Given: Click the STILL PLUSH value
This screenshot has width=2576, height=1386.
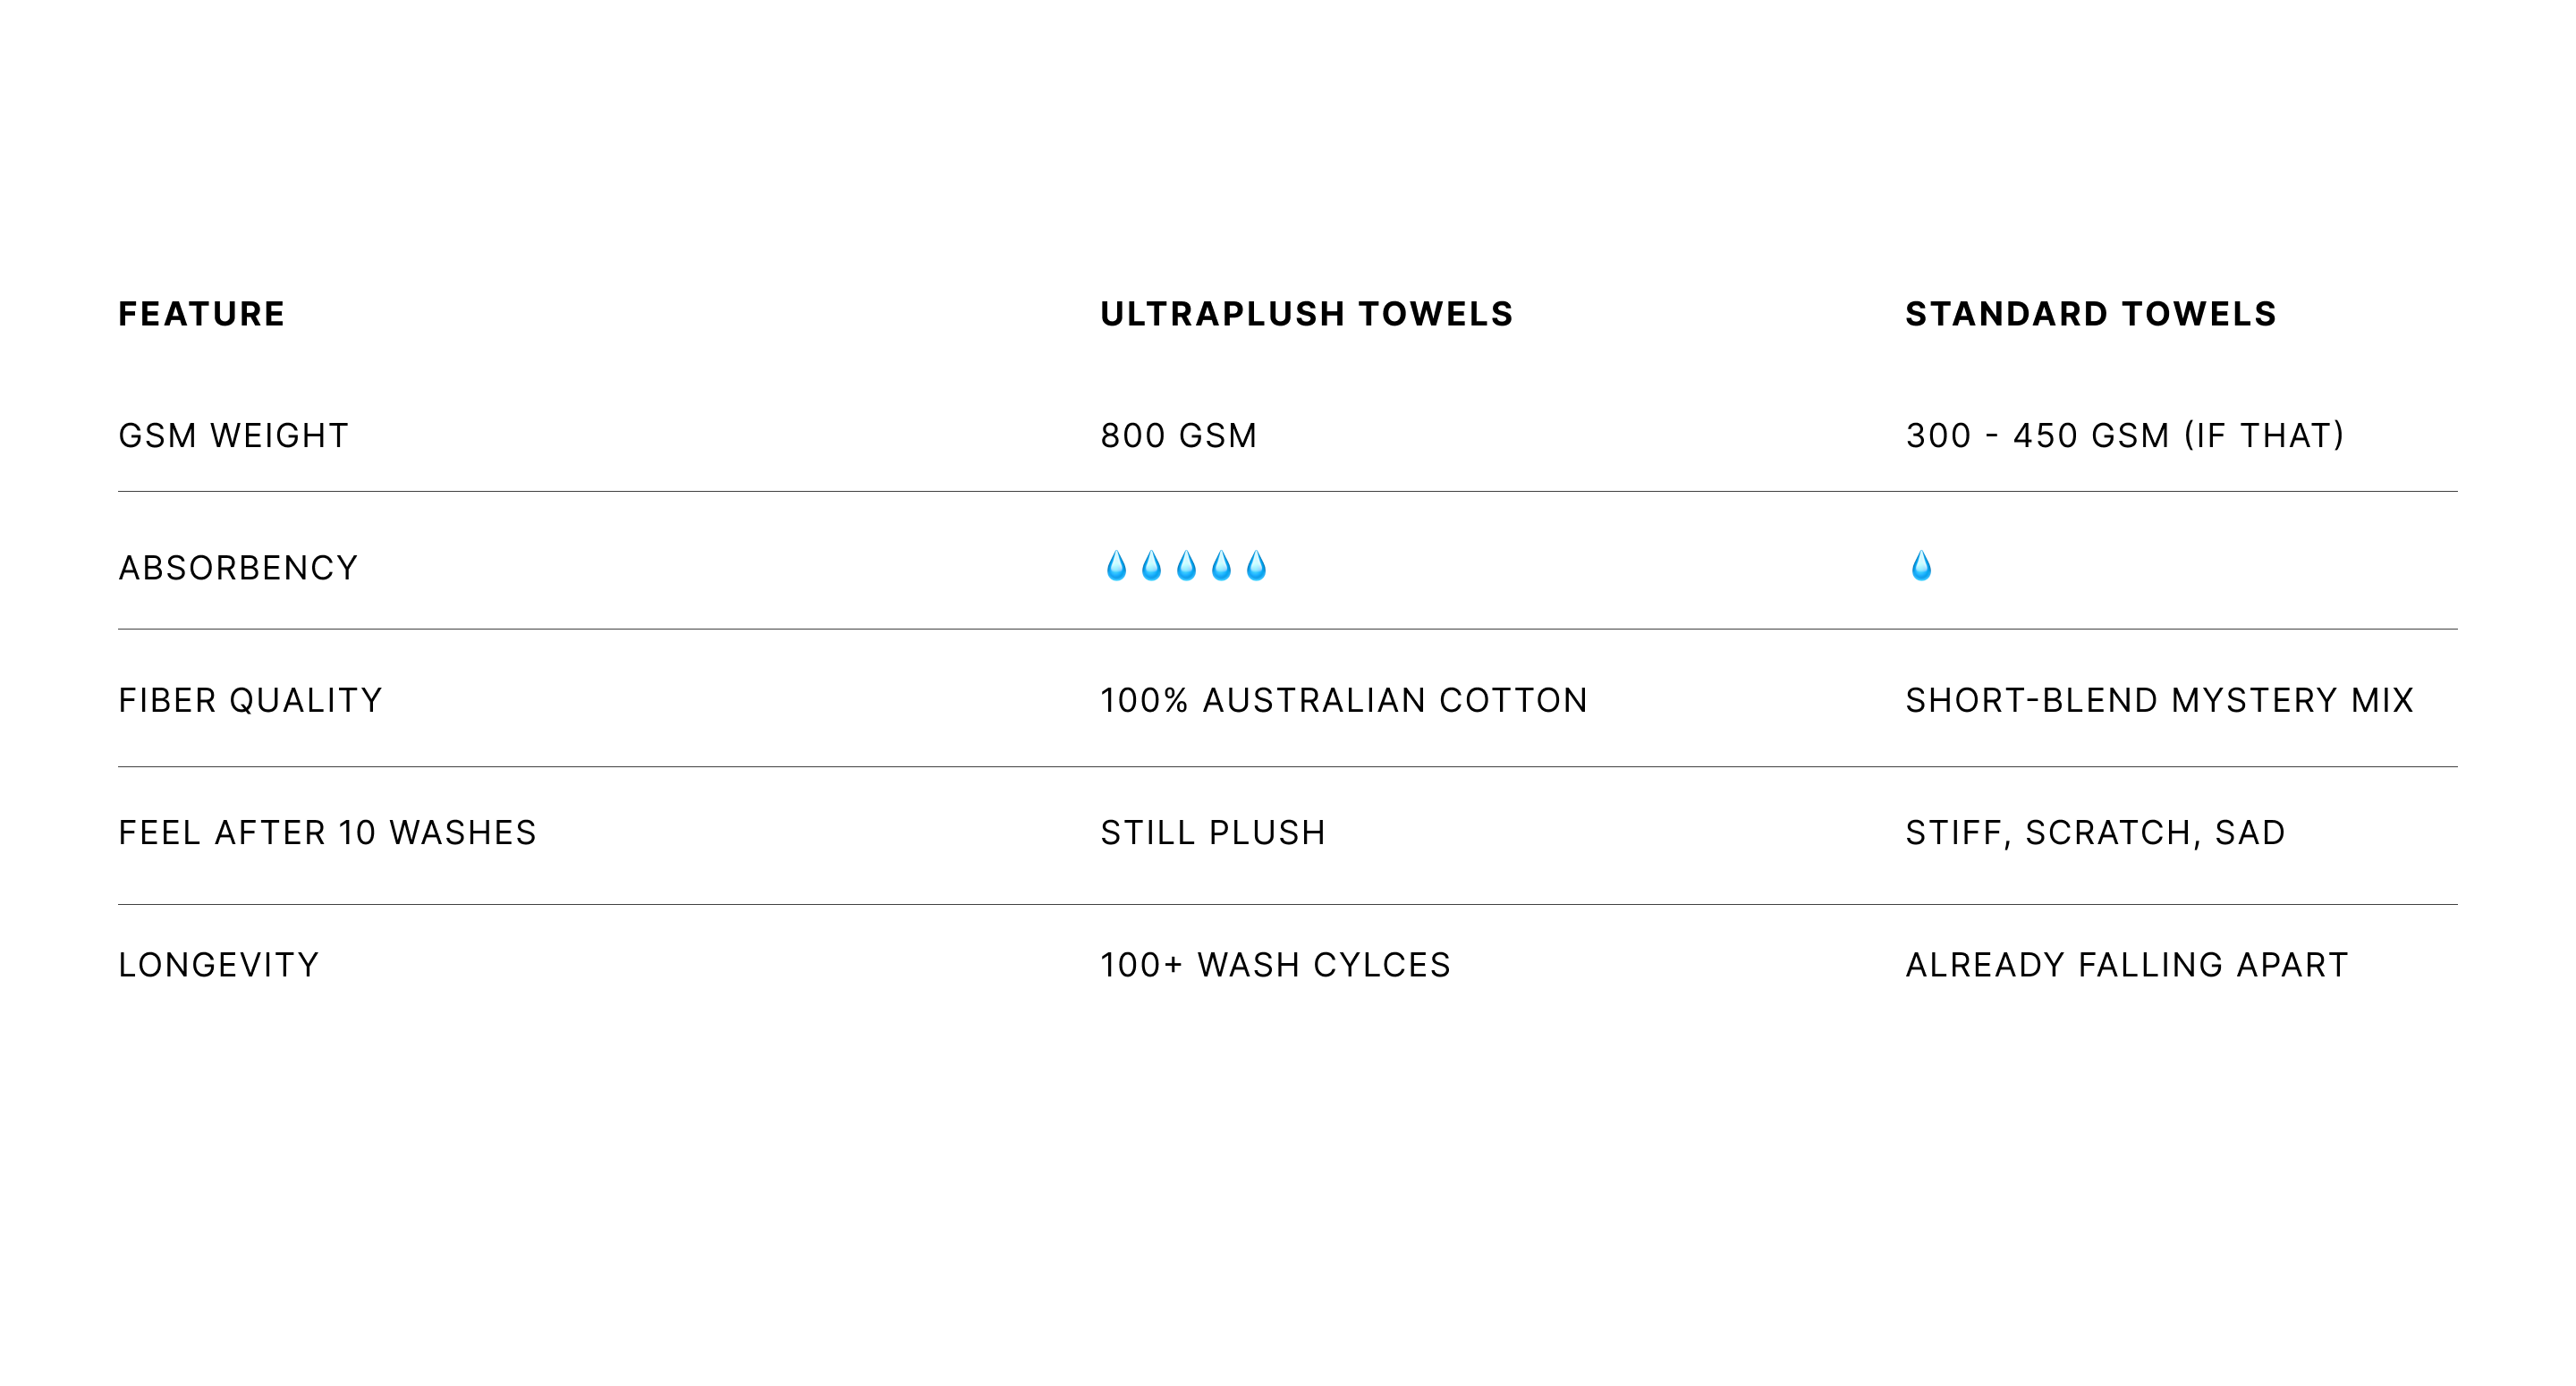Looking at the screenshot, I should point(1213,833).
